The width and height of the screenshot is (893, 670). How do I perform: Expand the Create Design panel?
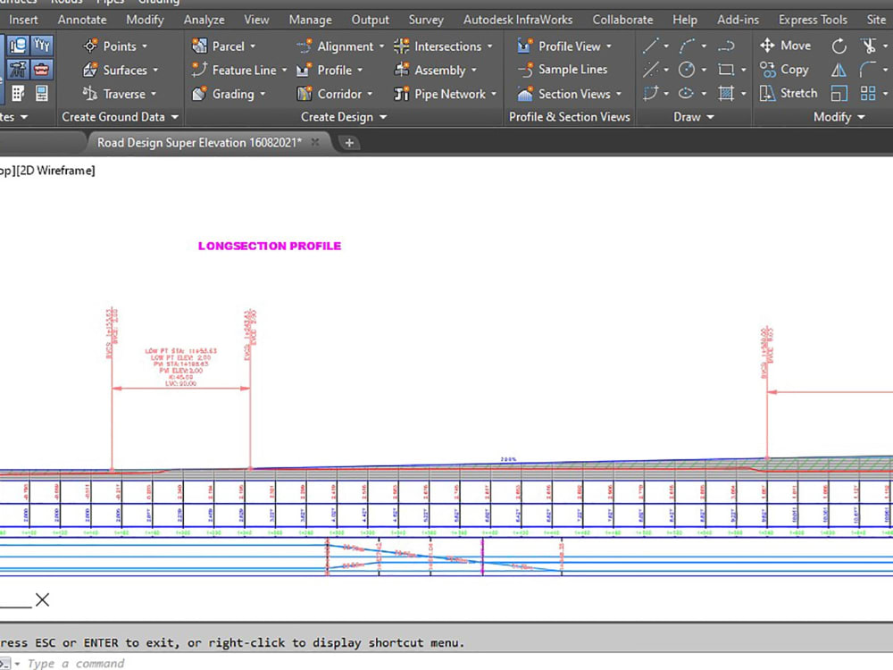tap(344, 117)
